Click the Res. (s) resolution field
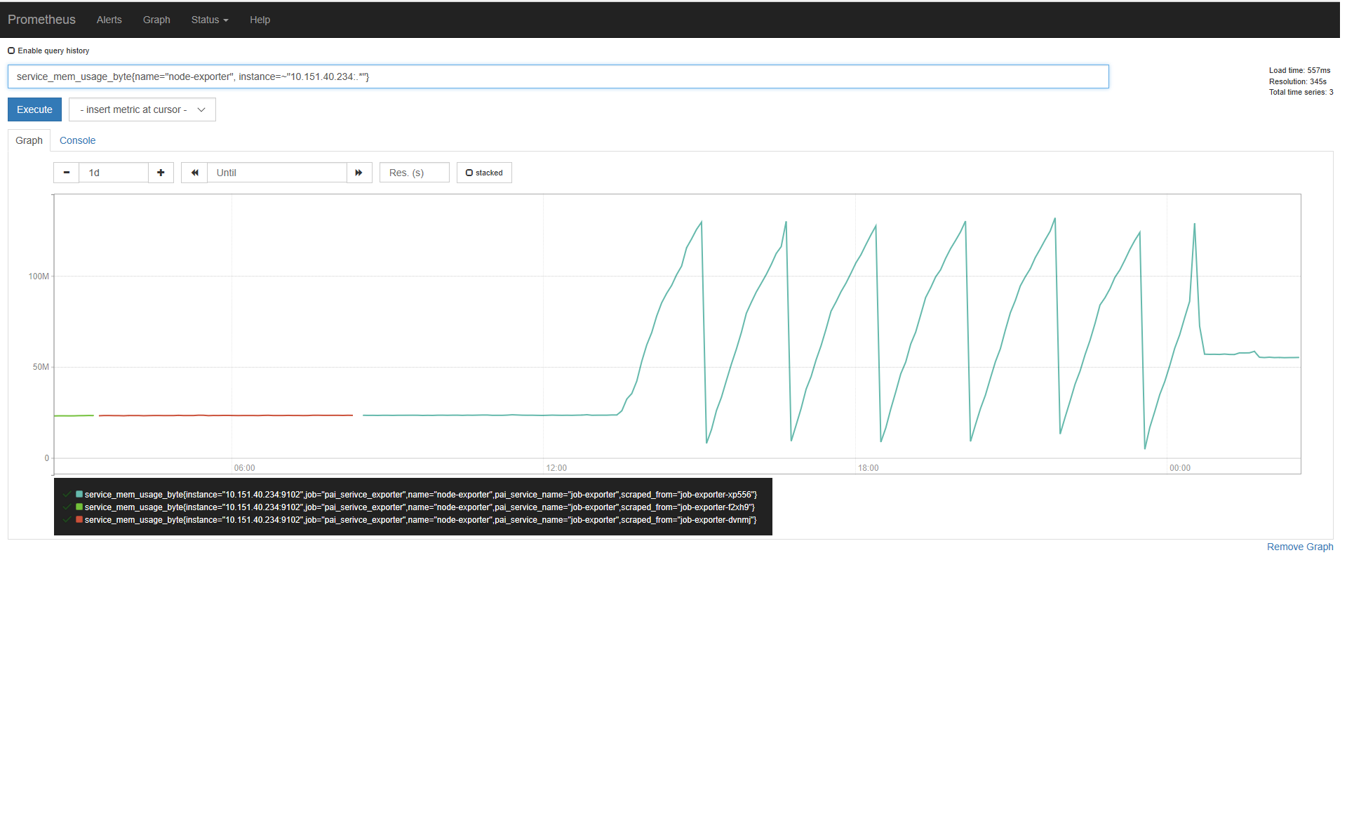1347x814 pixels. pos(414,173)
